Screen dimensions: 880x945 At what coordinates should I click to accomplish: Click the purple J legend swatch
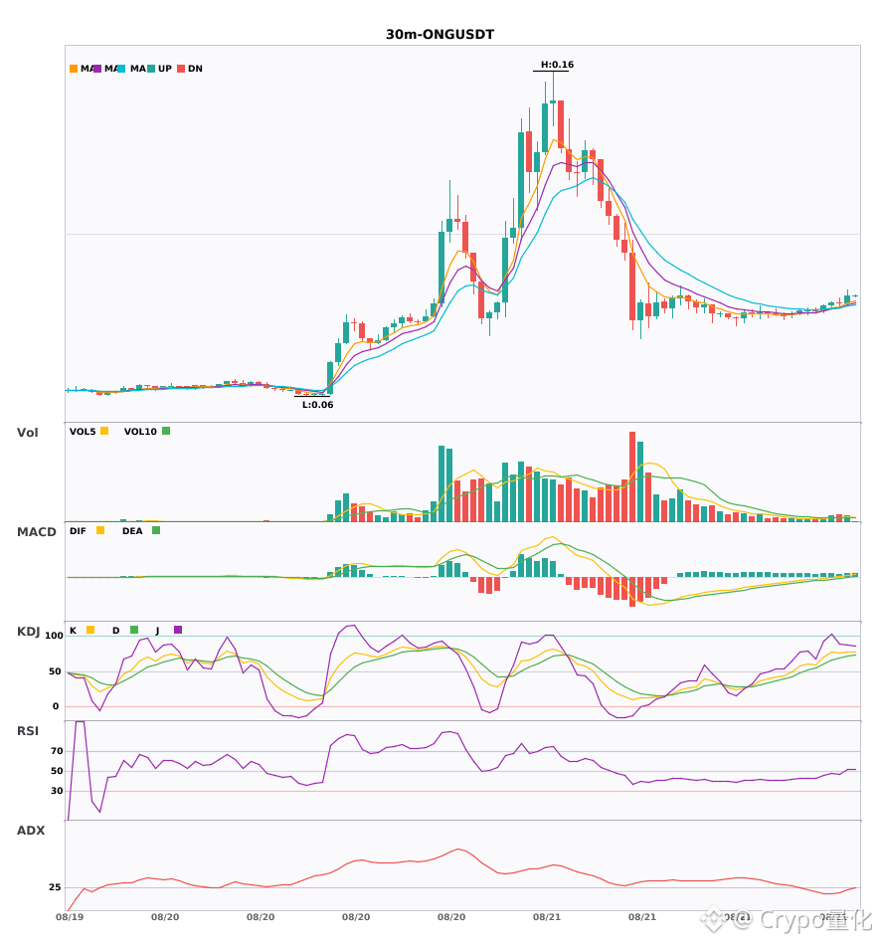click(178, 630)
